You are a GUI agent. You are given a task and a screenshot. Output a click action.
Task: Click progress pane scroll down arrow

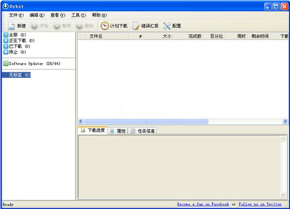pos(283,195)
